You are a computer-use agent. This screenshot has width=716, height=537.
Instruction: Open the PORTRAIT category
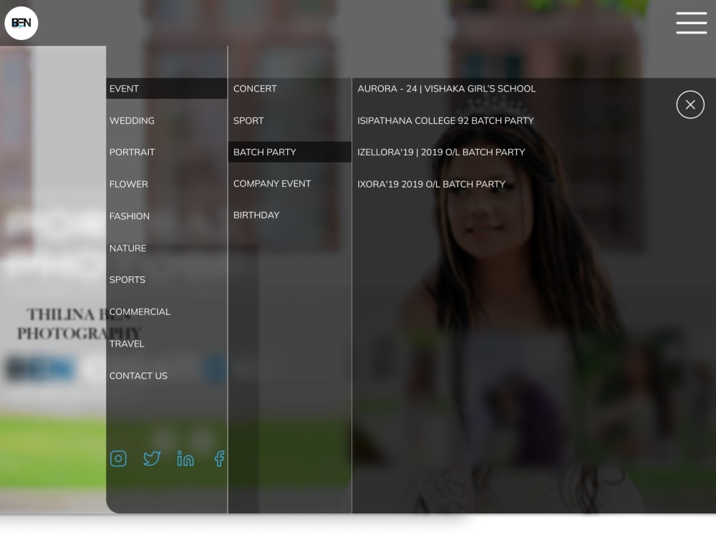132,152
